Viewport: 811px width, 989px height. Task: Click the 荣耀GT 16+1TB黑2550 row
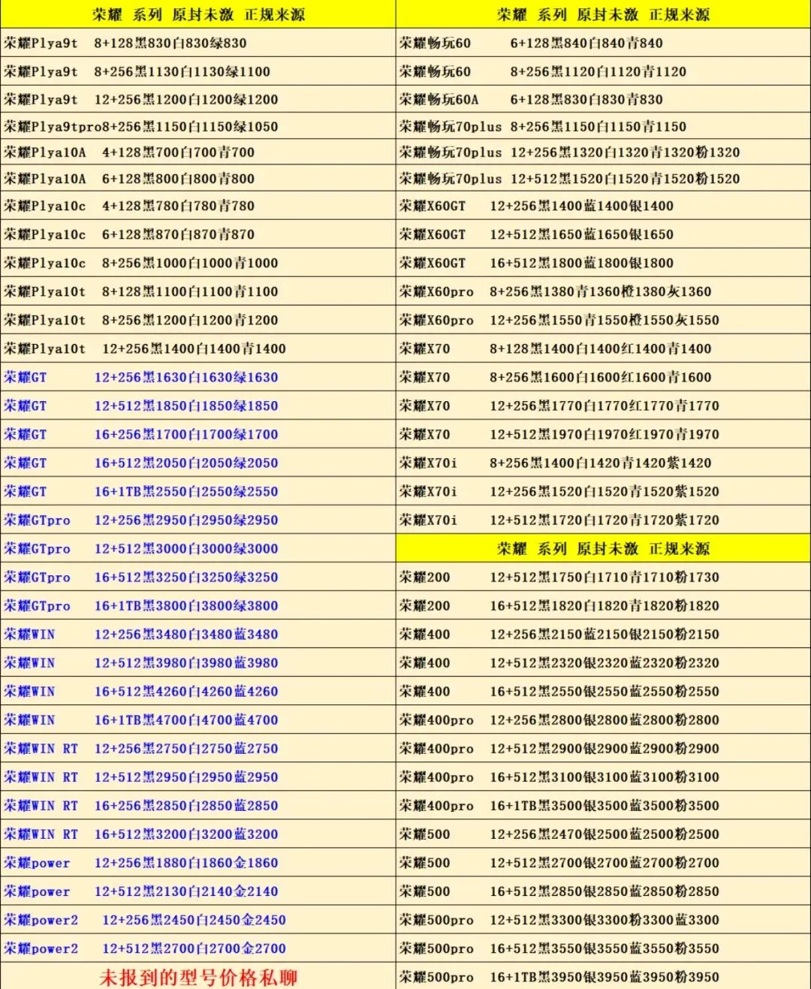click(x=198, y=491)
